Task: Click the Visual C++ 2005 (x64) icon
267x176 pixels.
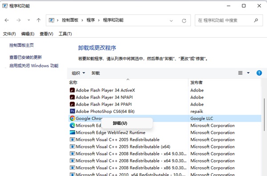Action: [x=73, y=147]
